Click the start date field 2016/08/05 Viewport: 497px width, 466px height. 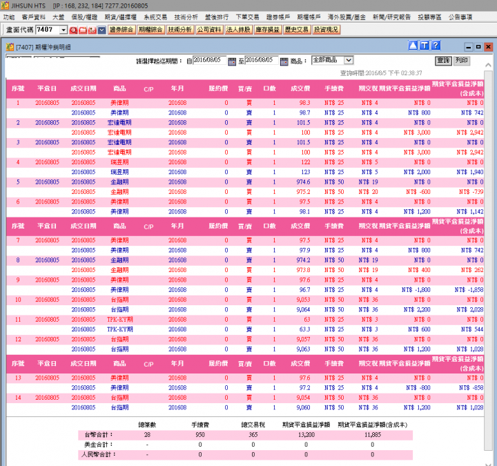tap(210, 60)
